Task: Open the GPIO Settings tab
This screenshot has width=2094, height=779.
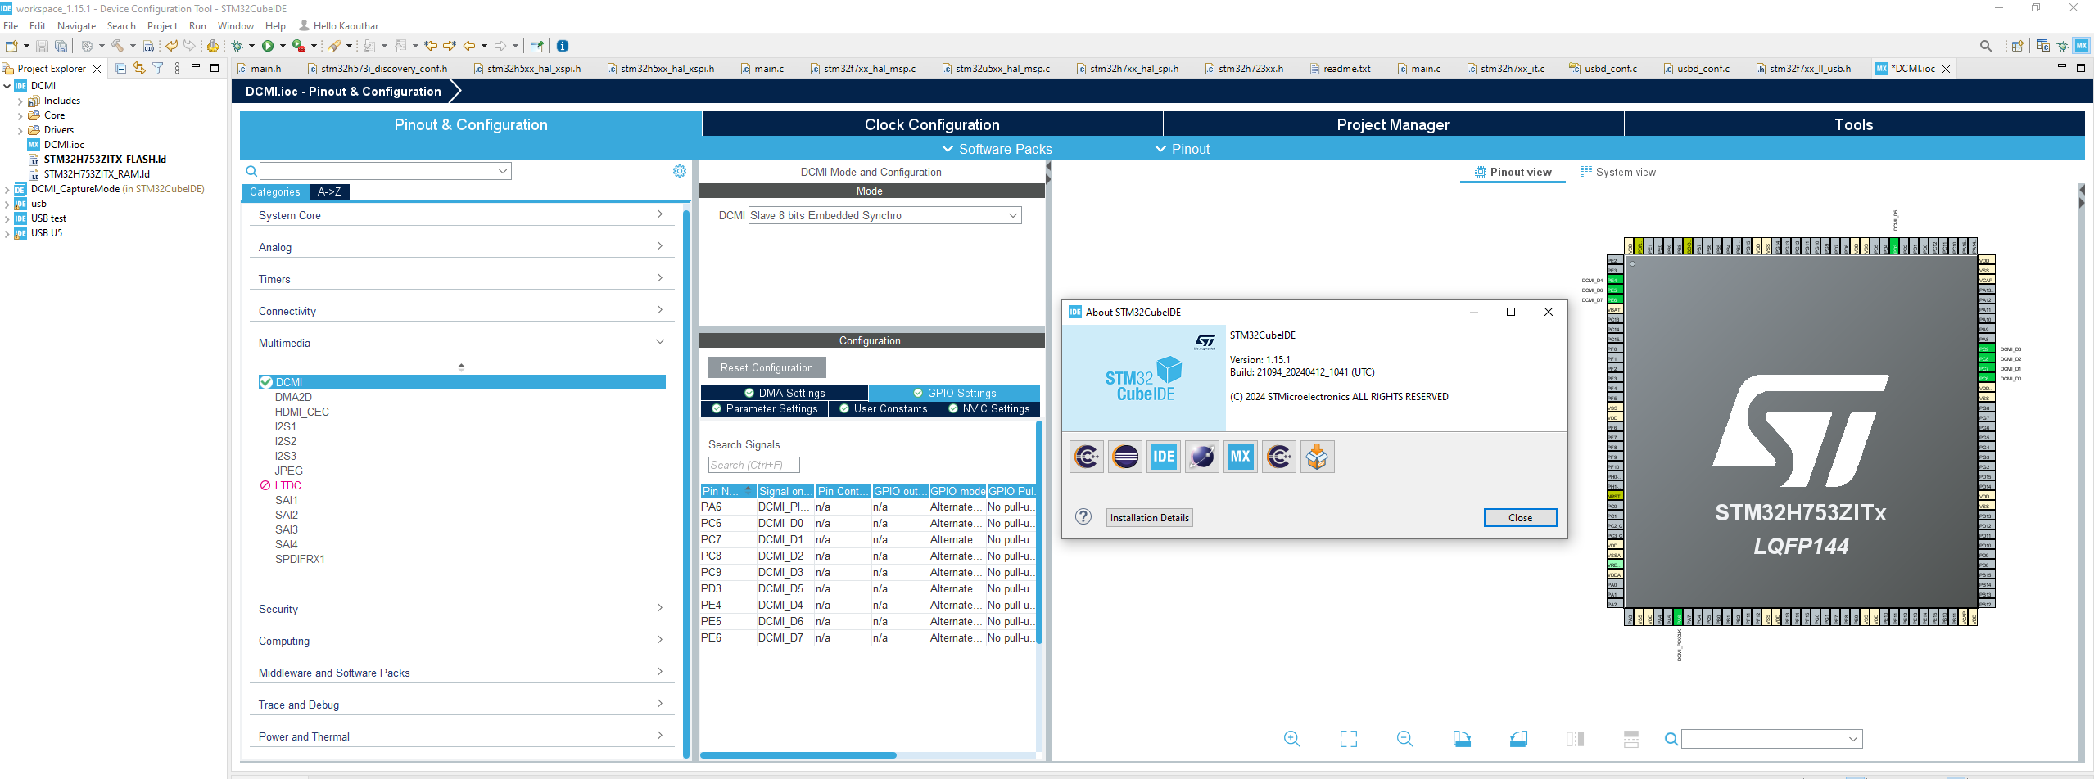Action: tap(954, 393)
